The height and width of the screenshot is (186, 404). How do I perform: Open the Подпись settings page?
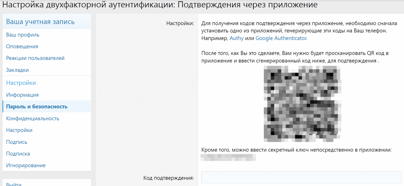click(x=17, y=142)
